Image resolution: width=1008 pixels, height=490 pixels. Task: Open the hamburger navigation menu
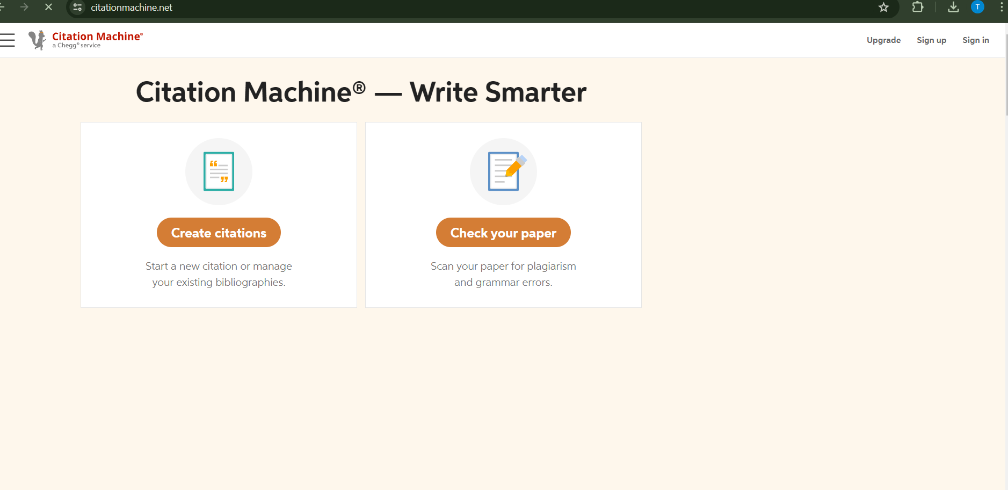(x=8, y=40)
